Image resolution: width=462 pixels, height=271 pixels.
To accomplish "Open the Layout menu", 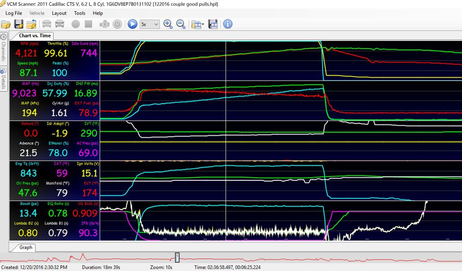I will point(59,13).
